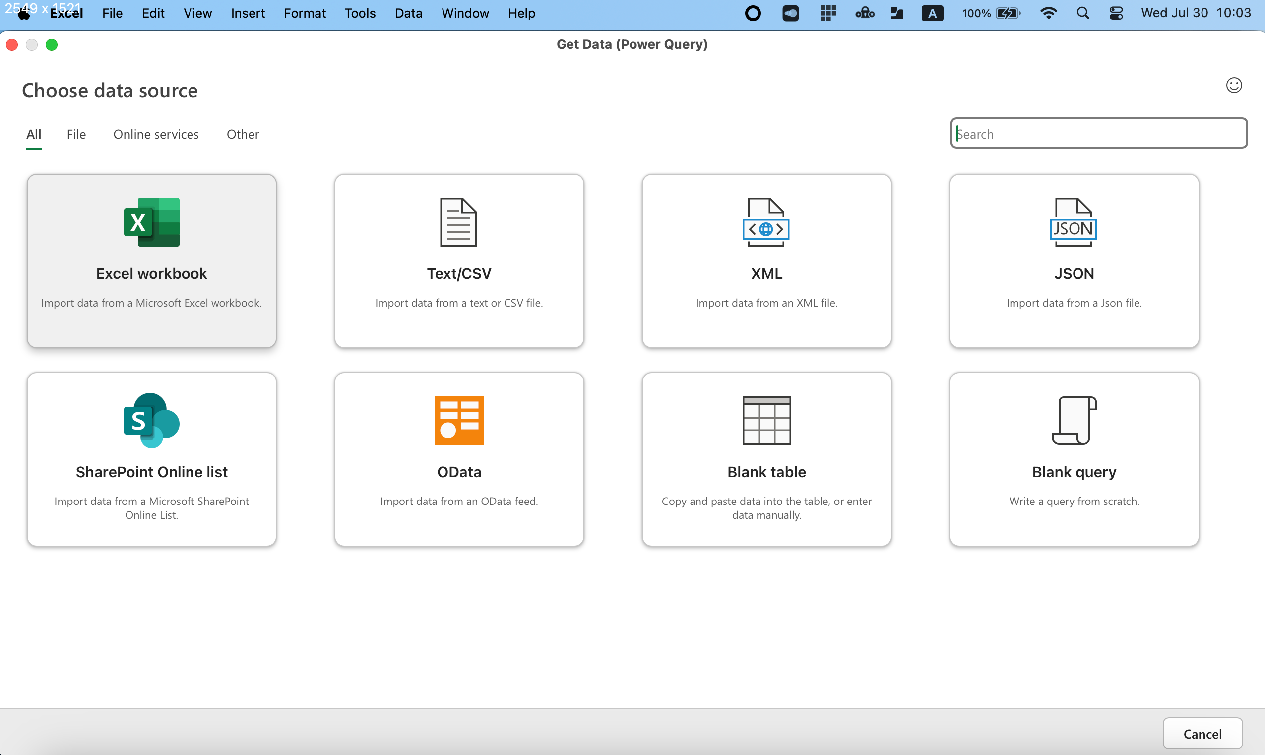Switch to the Other tab
This screenshot has width=1265, height=755.
(x=243, y=134)
